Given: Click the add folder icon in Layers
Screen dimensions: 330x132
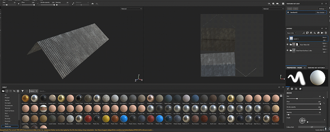Looking at the screenshot, I should (322, 33).
